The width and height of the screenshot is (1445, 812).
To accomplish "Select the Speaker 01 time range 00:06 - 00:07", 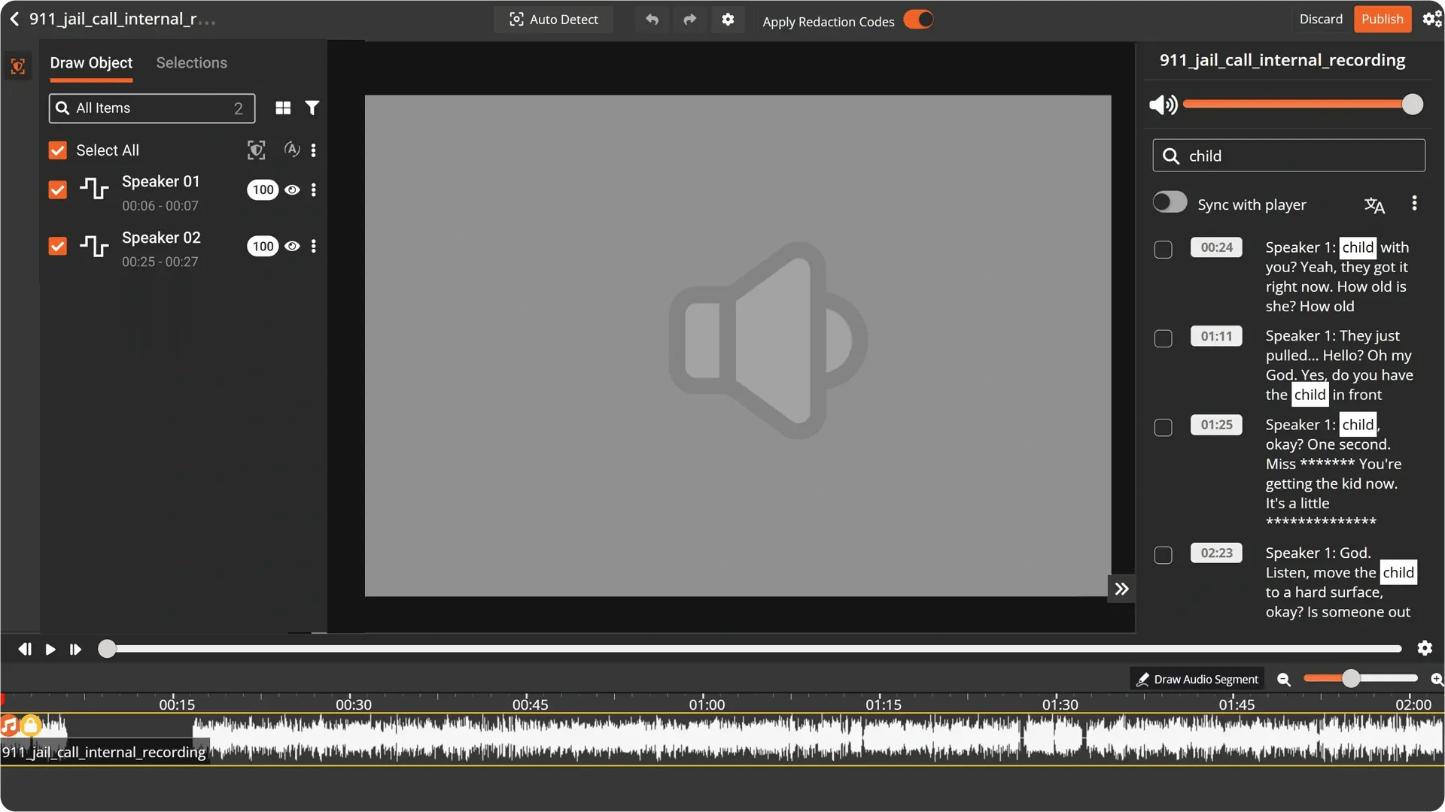I will point(160,206).
